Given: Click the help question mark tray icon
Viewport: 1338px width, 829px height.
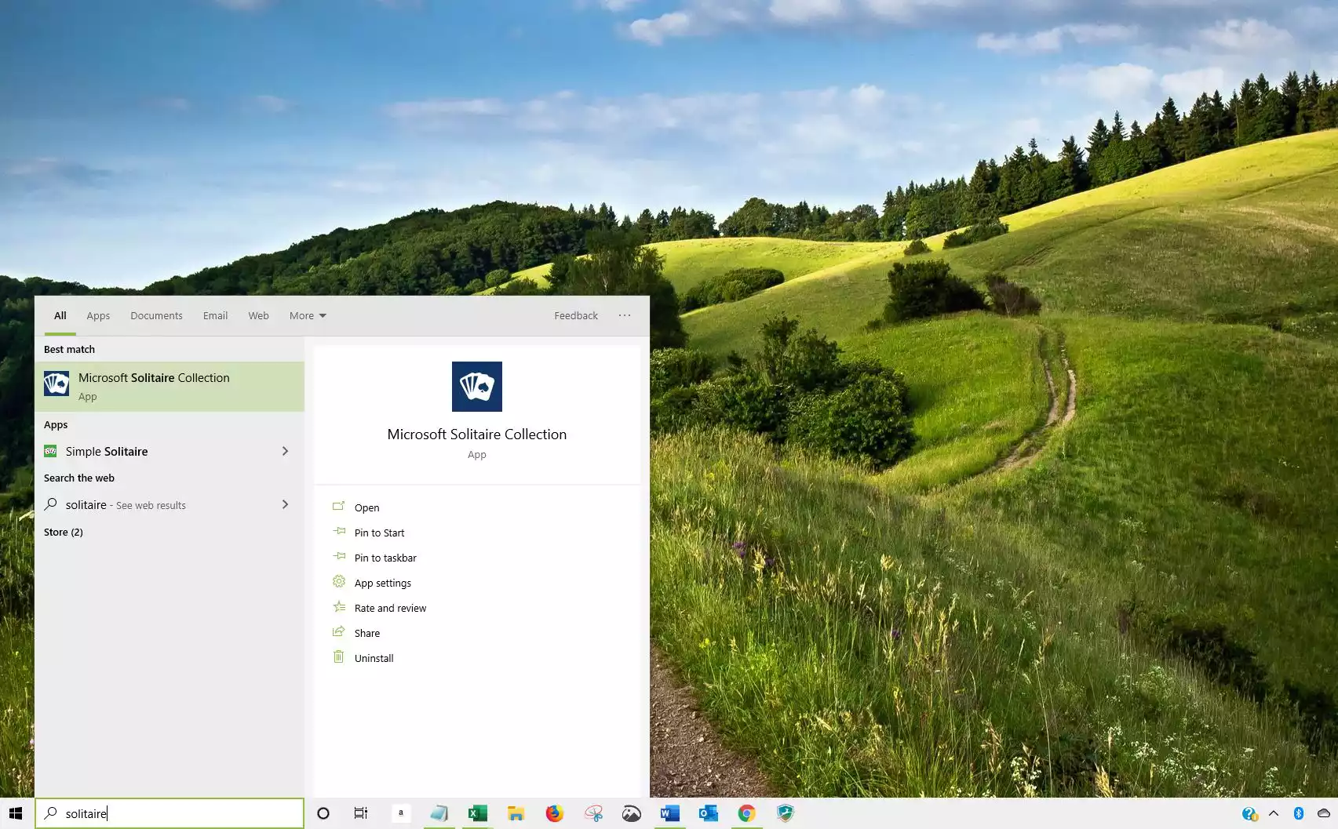Looking at the screenshot, I should 1250,813.
